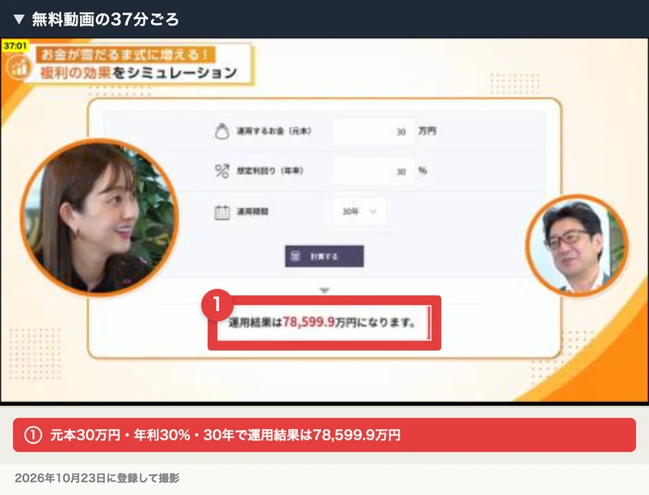Click the woman's circular video thumbnail
This screenshot has height=495, width=649.
click(x=99, y=218)
